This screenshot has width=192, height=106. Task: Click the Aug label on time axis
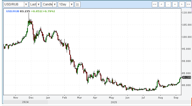(x=160, y=98)
